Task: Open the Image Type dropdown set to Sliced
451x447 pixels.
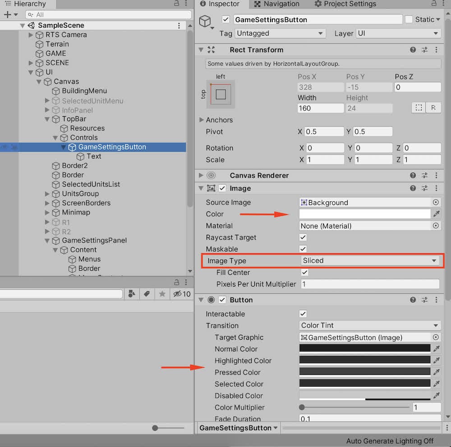Action: 370,260
